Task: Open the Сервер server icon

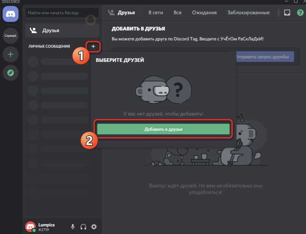Action: [11, 36]
